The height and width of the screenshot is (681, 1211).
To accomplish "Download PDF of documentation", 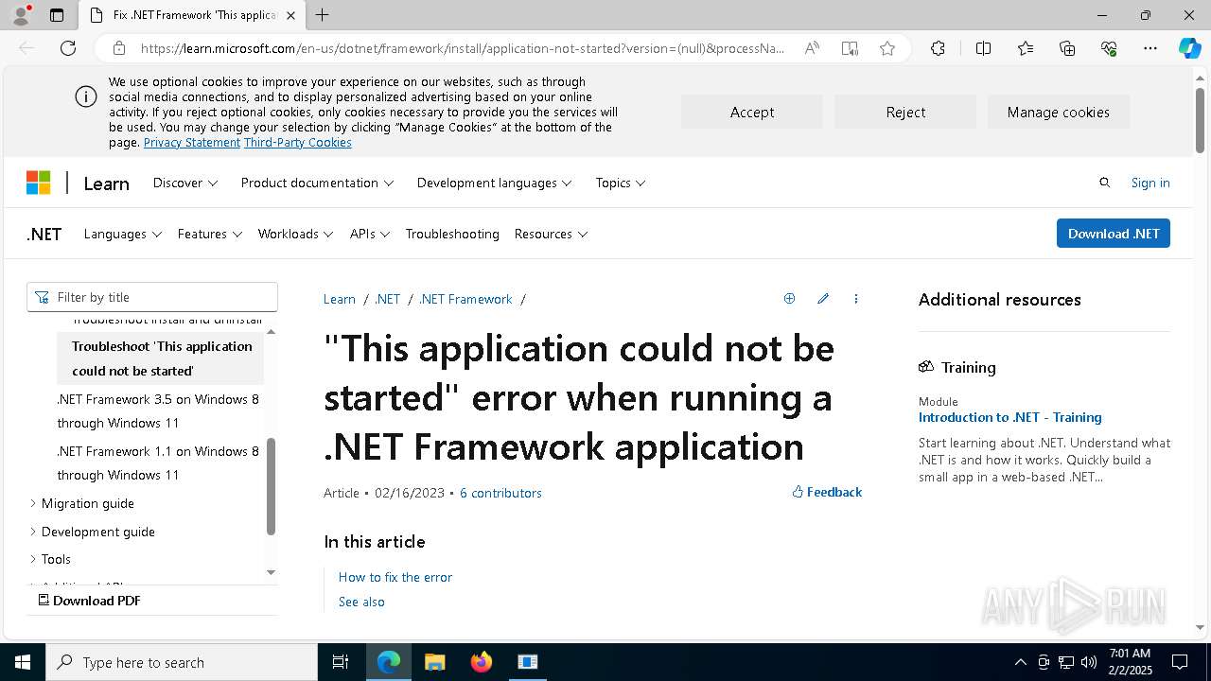I will click(x=90, y=601).
